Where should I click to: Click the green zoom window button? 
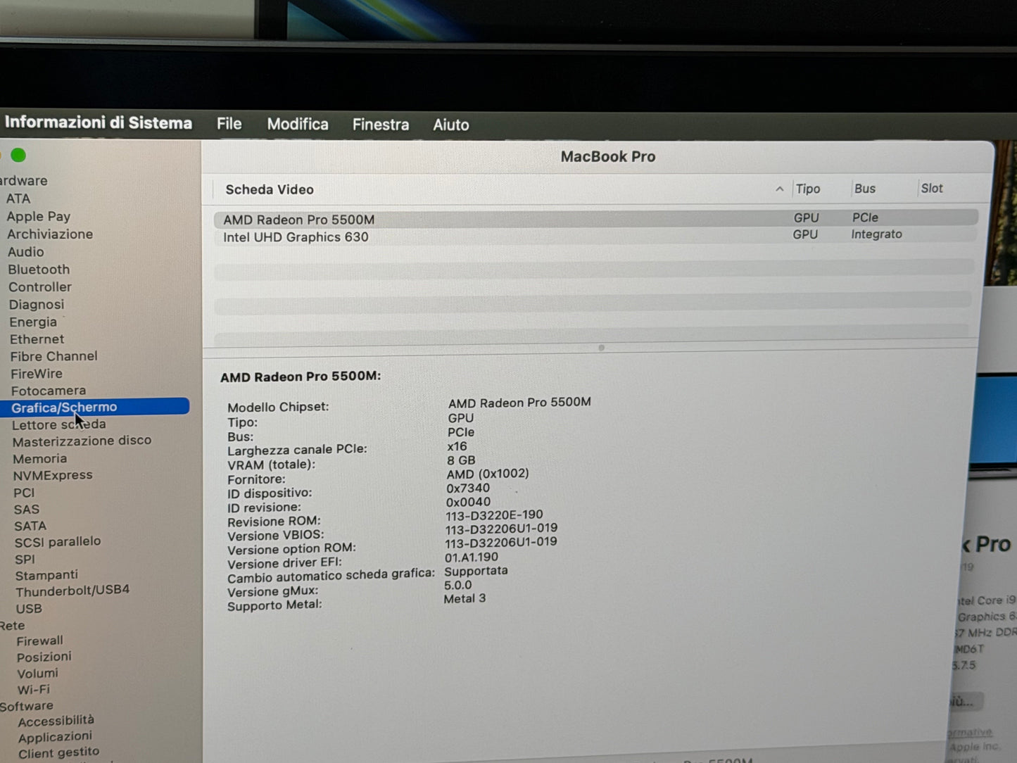(18, 155)
